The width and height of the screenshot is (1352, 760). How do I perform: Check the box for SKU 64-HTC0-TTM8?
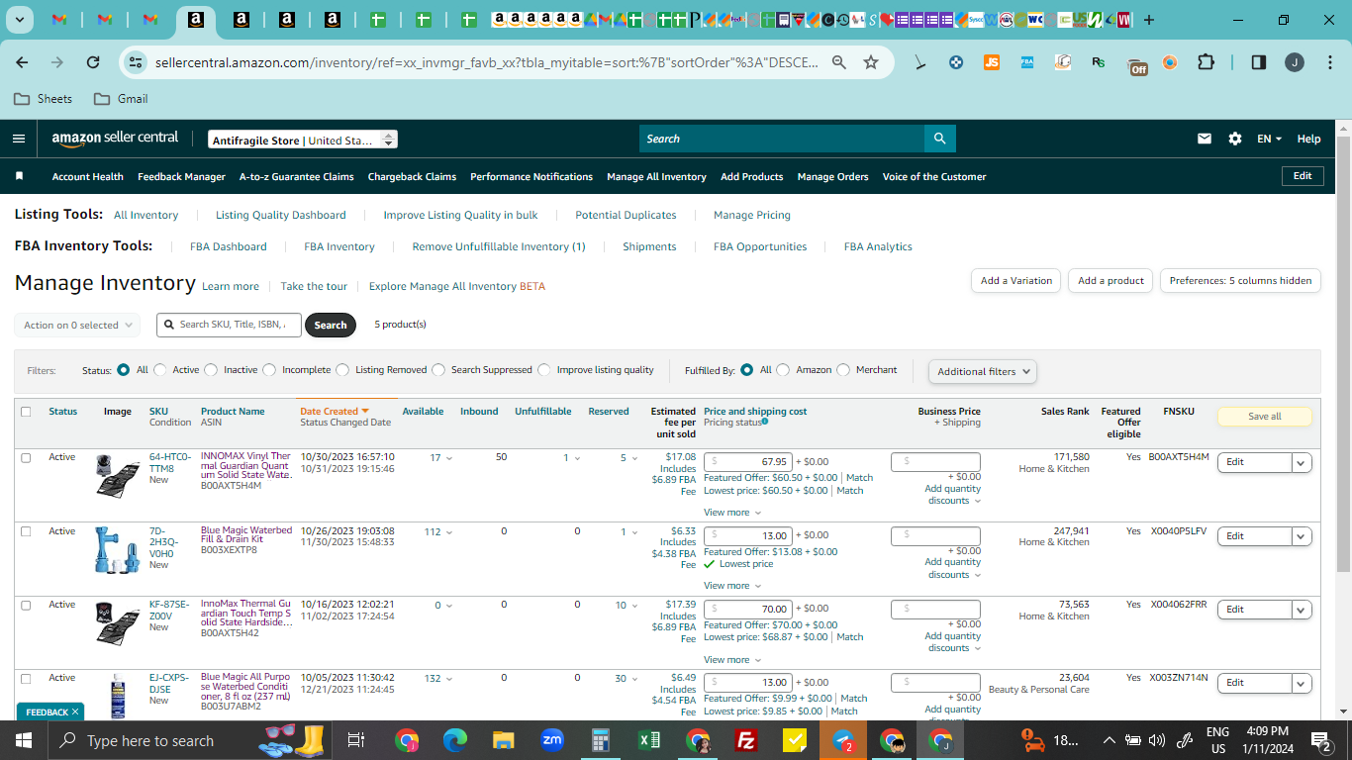[x=26, y=458]
